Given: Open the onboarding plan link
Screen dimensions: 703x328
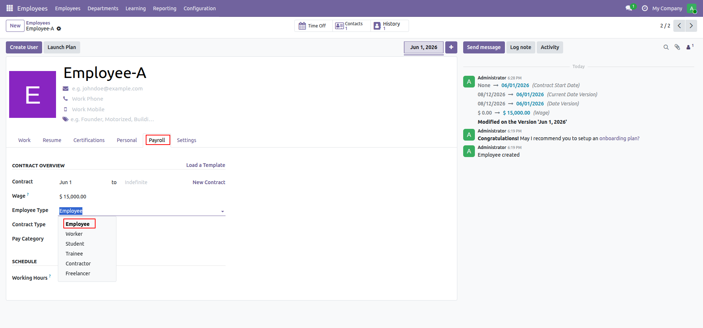Looking at the screenshot, I should coord(620,138).
